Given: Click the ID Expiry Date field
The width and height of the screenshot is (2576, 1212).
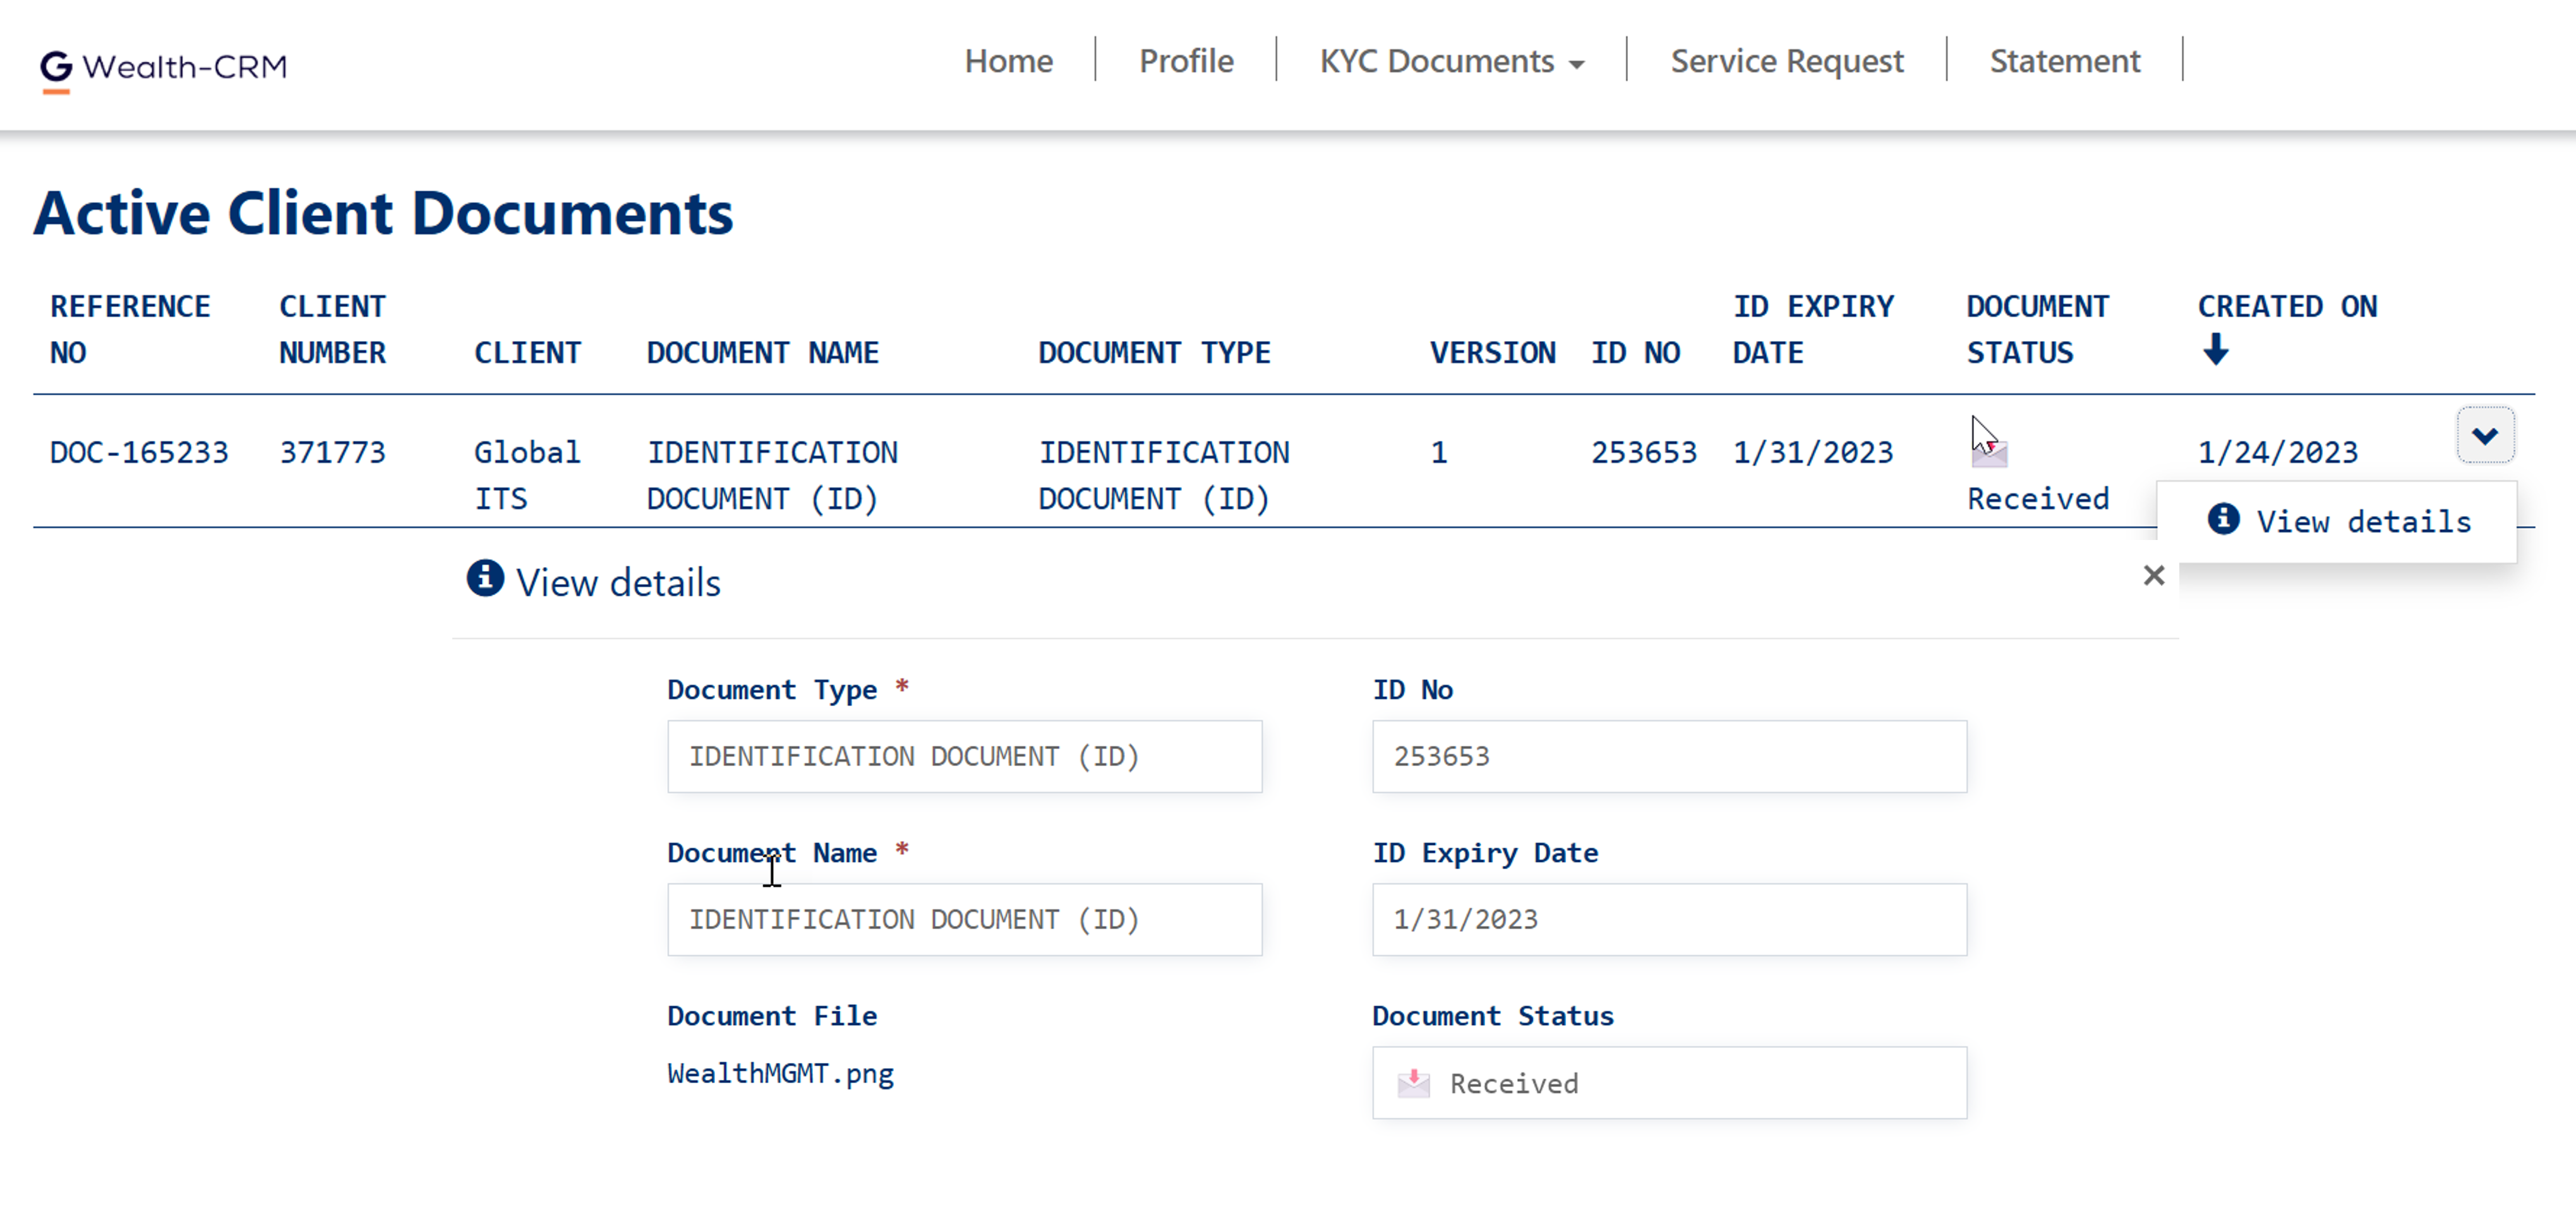Looking at the screenshot, I should (1668, 919).
